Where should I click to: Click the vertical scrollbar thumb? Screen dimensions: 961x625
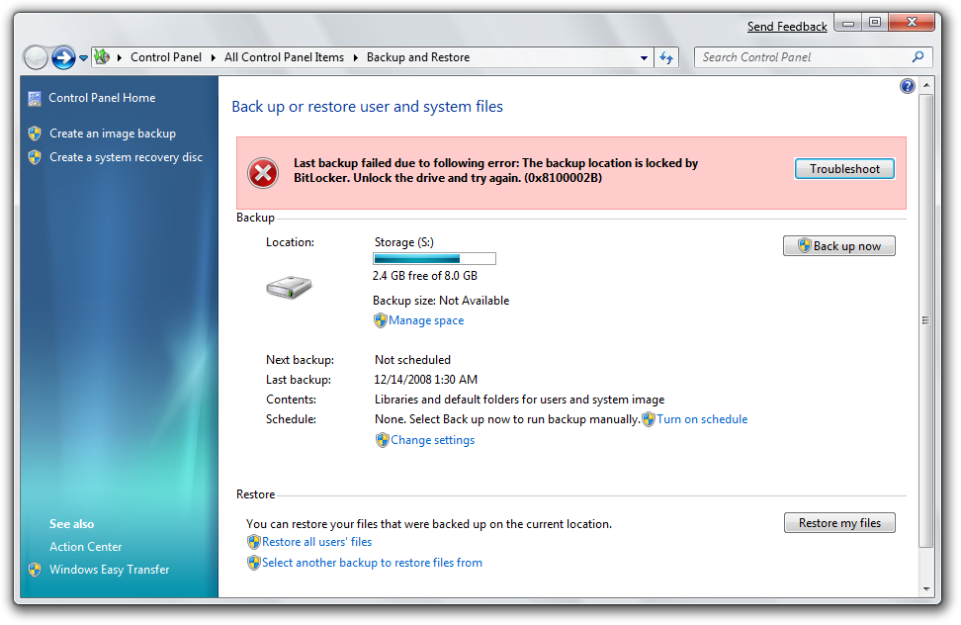click(925, 320)
